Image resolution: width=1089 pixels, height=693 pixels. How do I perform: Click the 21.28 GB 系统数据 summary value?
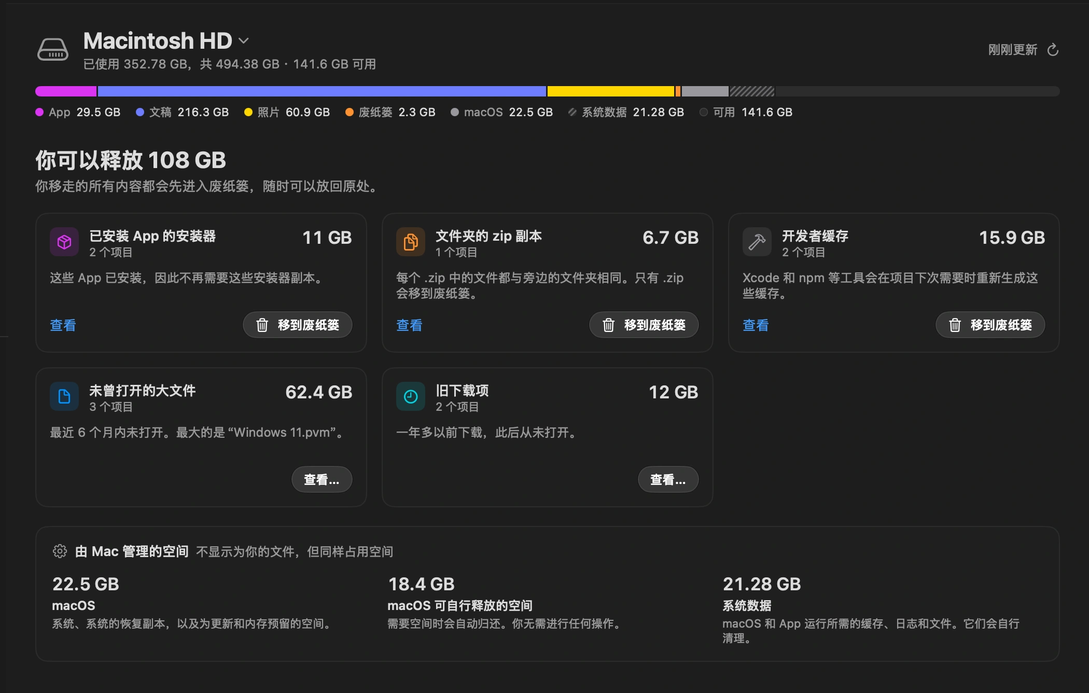(x=762, y=584)
